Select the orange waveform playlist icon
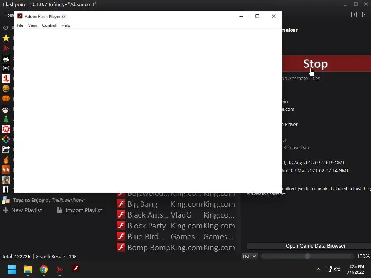Viewport: 371px width, 278px height. point(6,169)
